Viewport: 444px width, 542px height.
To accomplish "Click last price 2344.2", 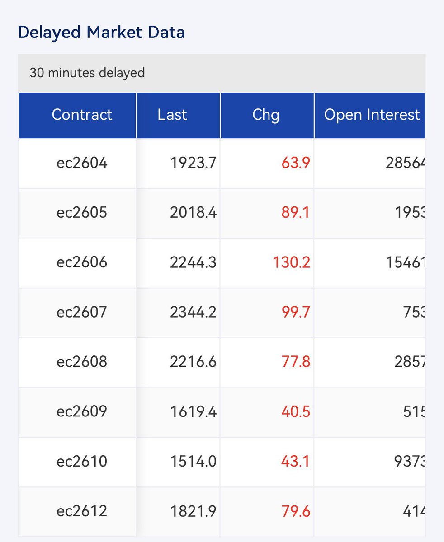I will click(x=193, y=312).
